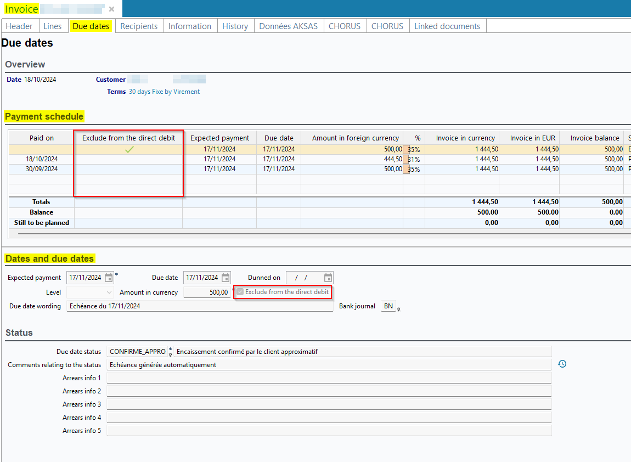This screenshot has width=631, height=462.
Task: Close the Invoice tab with the X
Action: point(111,9)
